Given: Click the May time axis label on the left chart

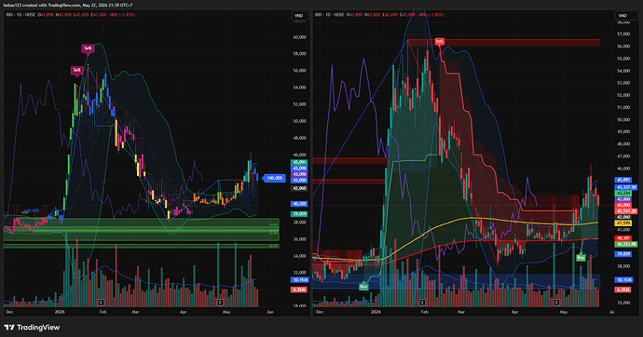Looking at the screenshot, I should (x=226, y=312).
